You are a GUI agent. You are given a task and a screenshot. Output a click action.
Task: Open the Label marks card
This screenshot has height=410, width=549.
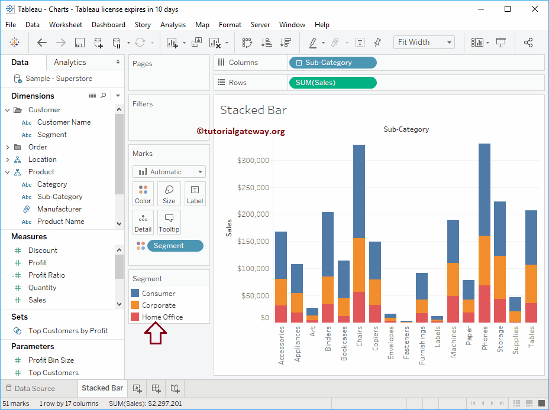pos(195,194)
